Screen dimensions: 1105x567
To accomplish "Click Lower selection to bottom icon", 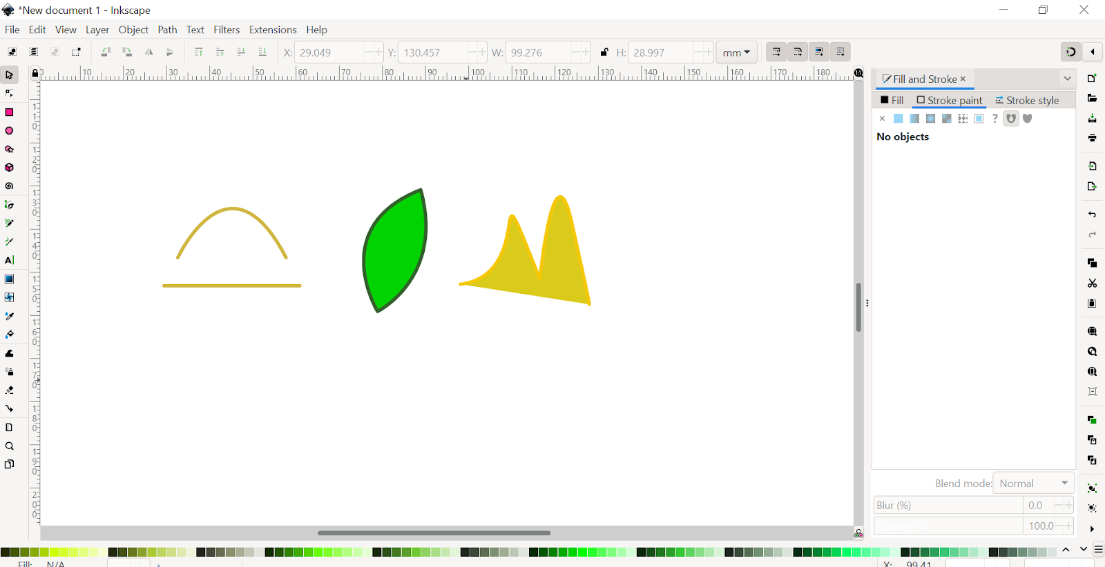I will (x=262, y=52).
